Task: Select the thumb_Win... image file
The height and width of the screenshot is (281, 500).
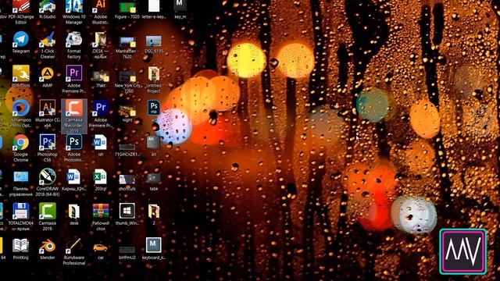Action: point(127,213)
